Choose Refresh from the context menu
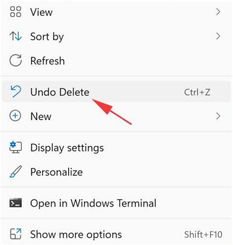This screenshot has height=245, width=233. (x=116, y=60)
